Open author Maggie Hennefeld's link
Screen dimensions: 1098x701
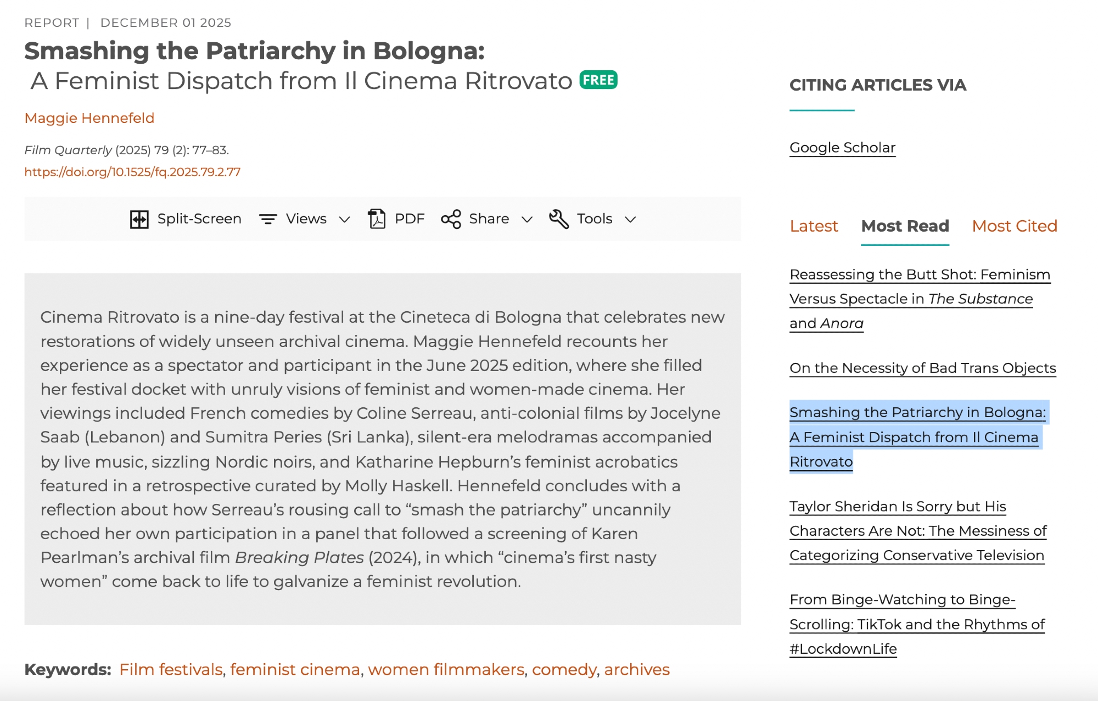pos(89,118)
